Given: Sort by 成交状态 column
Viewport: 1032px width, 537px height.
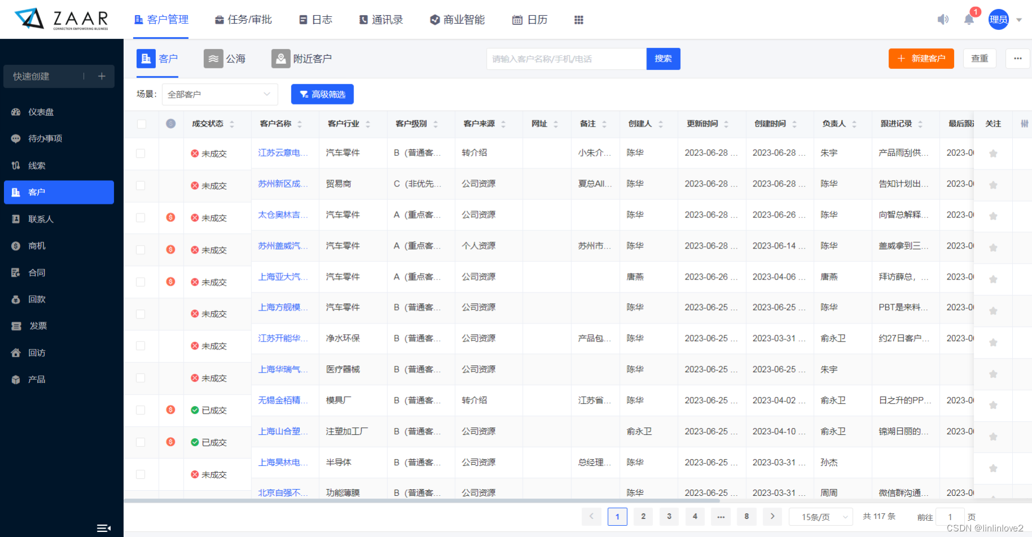Looking at the screenshot, I should [232, 124].
